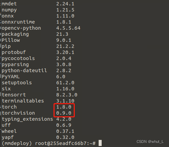Select the yapf package name

(8, 138)
